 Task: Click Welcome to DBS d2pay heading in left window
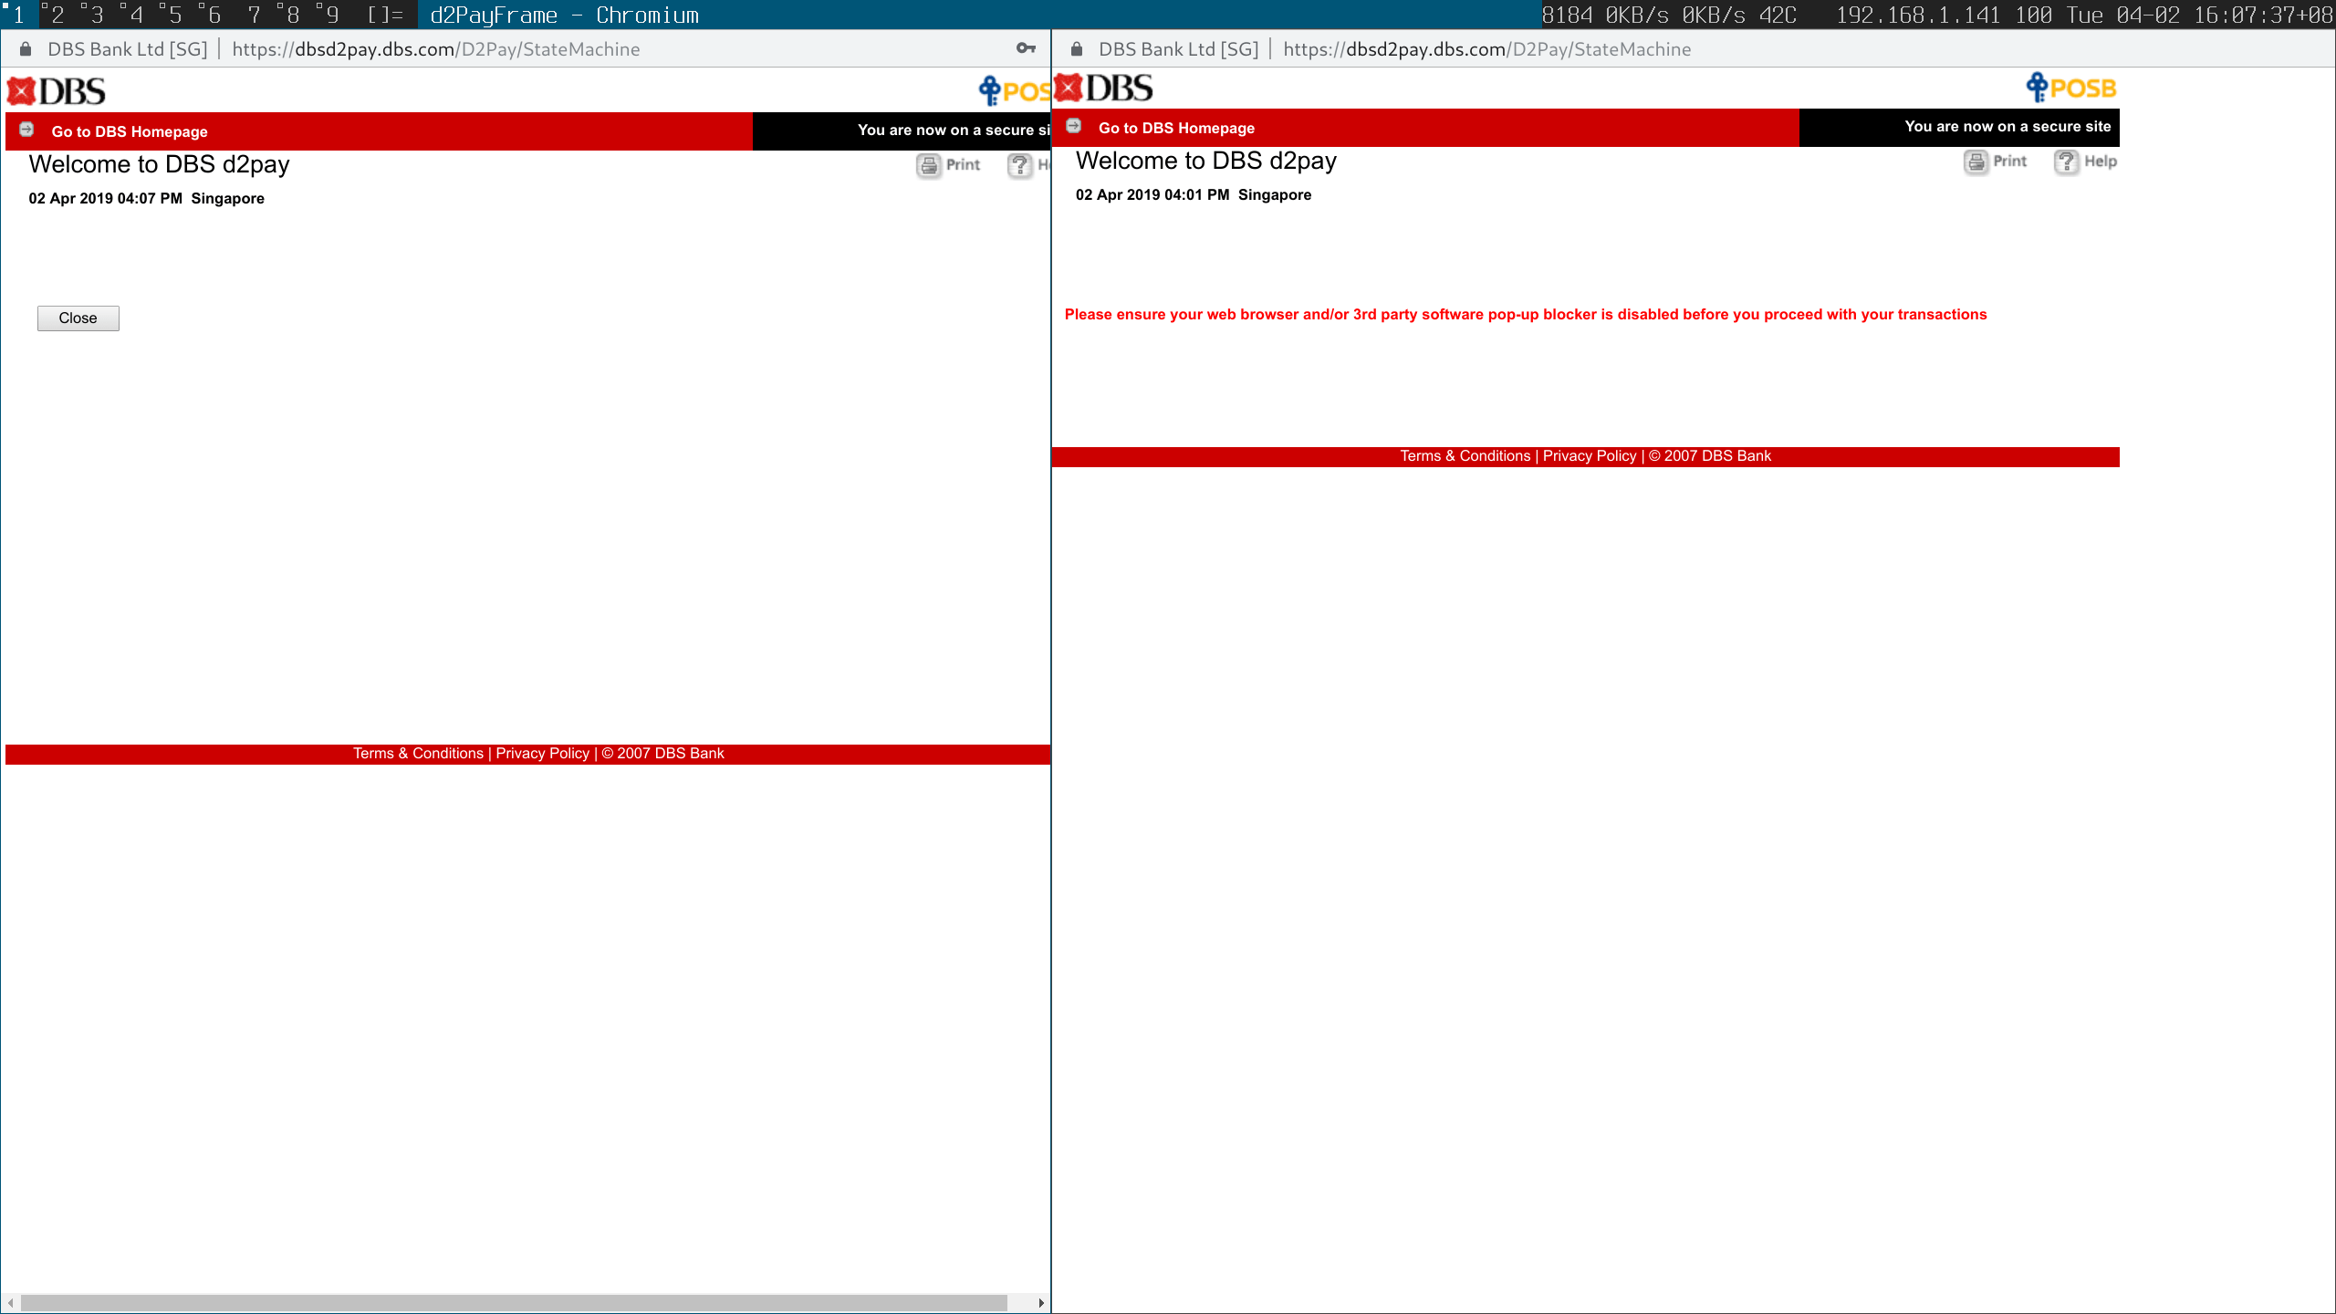pyautogui.click(x=159, y=164)
